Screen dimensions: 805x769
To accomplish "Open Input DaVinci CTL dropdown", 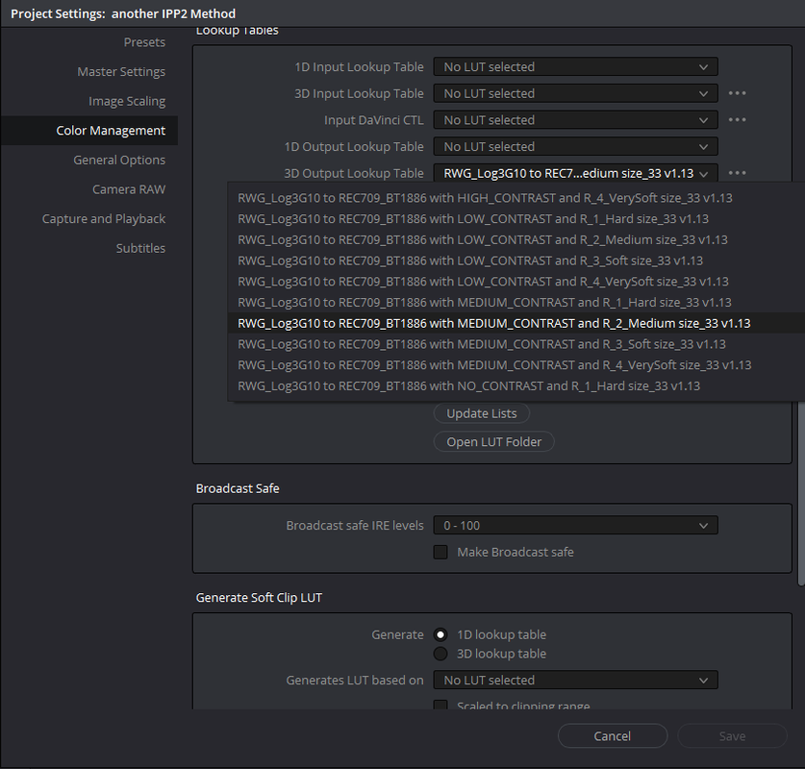I will (575, 120).
